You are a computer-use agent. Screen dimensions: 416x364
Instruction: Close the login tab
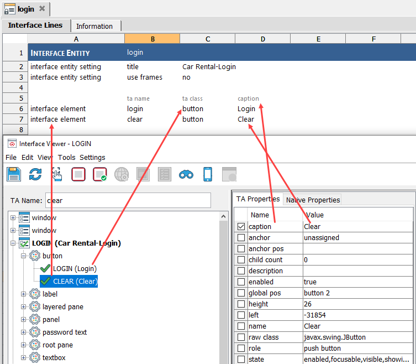[42, 8]
